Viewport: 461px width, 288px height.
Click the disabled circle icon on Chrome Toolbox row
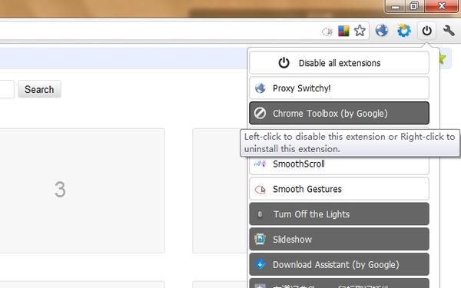coord(260,113)
